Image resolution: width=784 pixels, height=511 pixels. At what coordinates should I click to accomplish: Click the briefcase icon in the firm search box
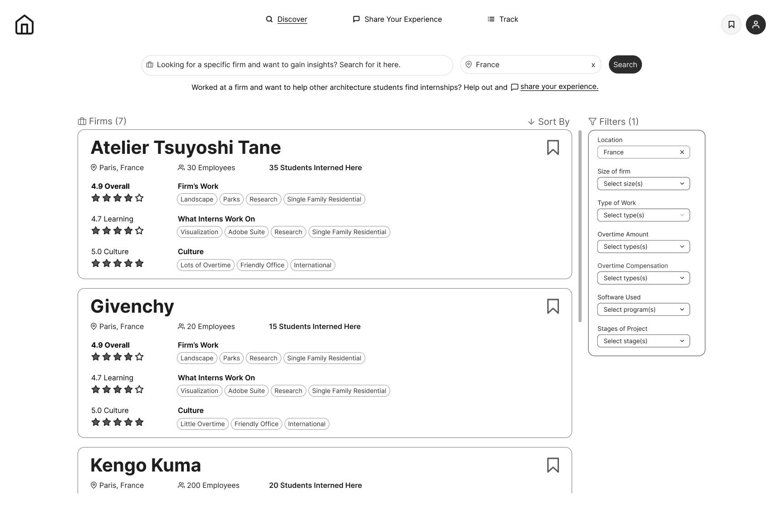point(150,64)
